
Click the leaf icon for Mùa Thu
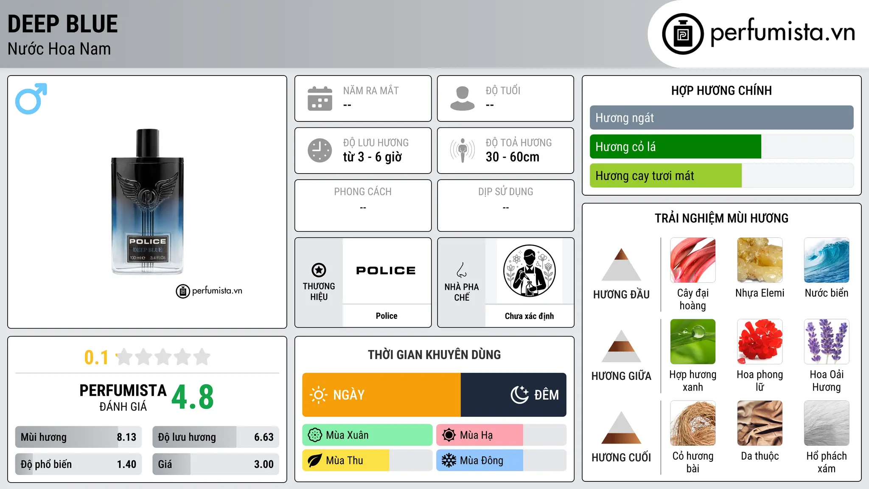pyautogui.click(x=315, y=461)
